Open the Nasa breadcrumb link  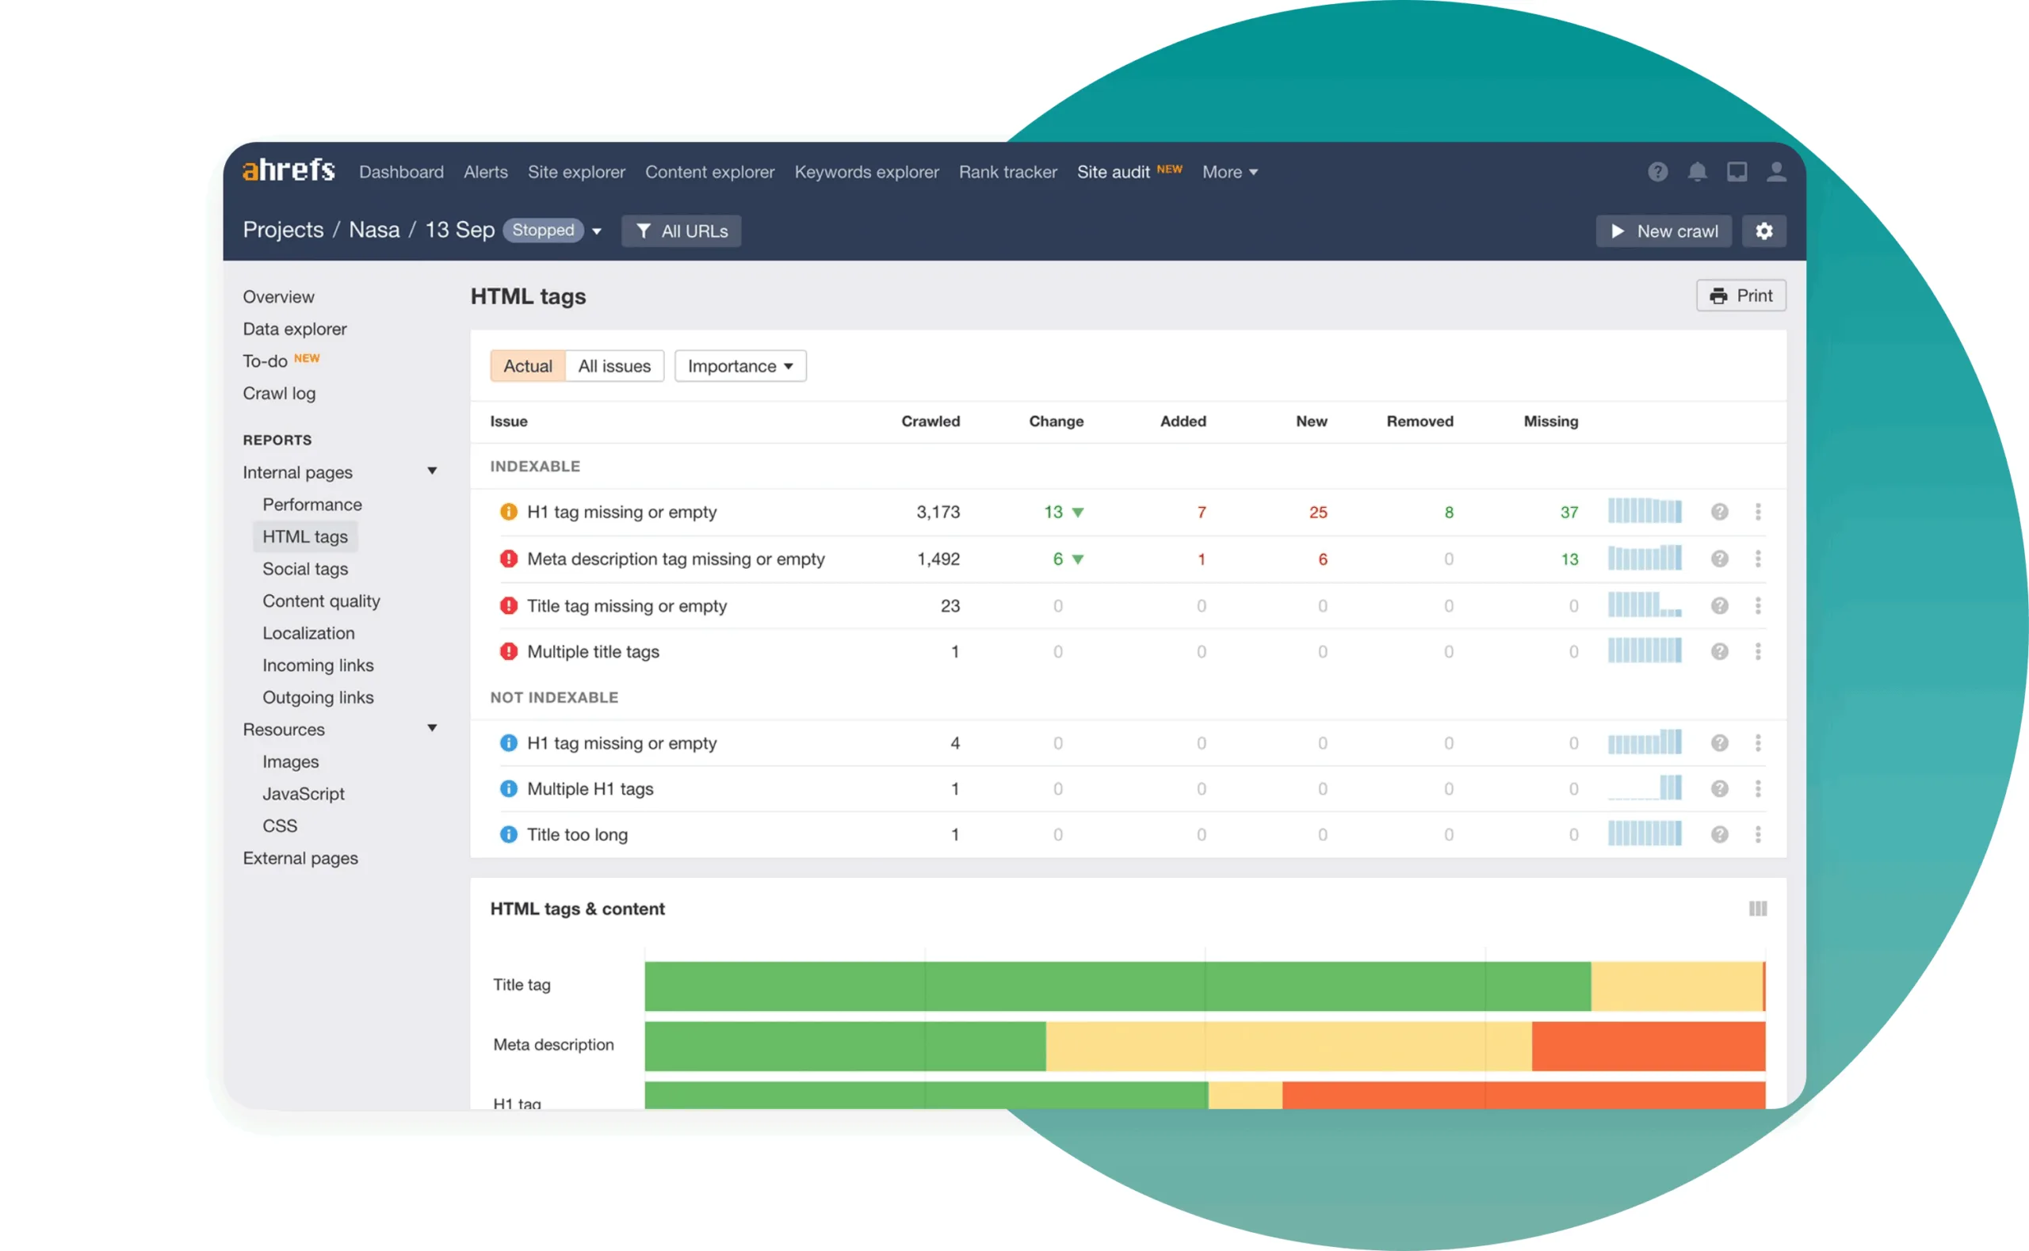tap(374, 230)
